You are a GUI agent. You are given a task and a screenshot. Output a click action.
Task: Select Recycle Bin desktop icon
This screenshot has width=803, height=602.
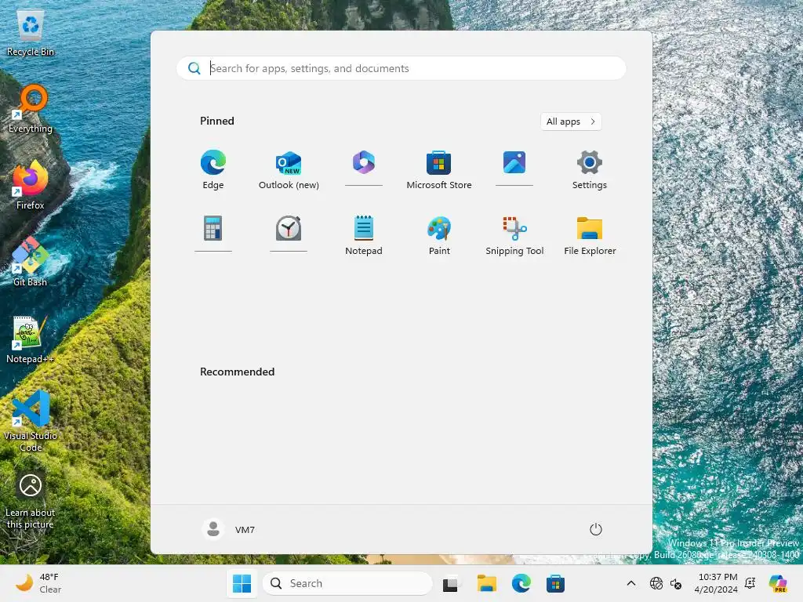point(31,33)
